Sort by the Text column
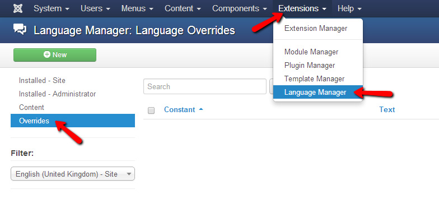 [387, 110]
